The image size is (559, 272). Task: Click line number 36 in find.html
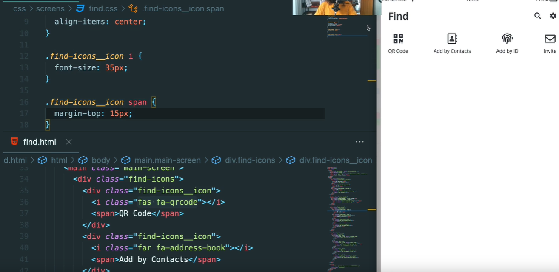(x=24, y=202)
